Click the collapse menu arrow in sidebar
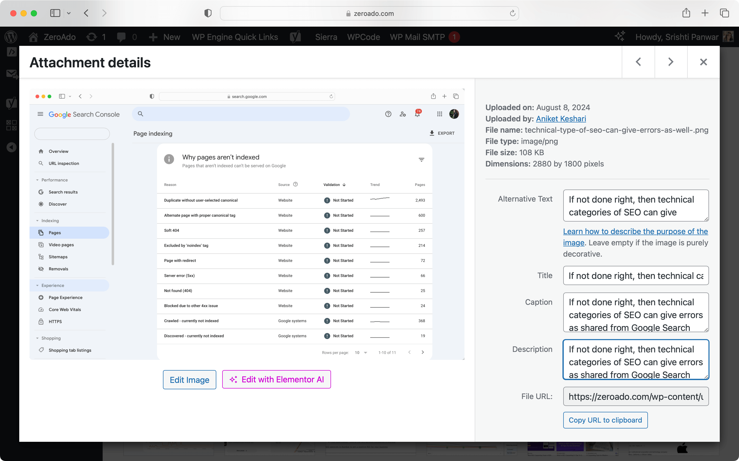Screen dimensions: 739x461 (11, 147)
